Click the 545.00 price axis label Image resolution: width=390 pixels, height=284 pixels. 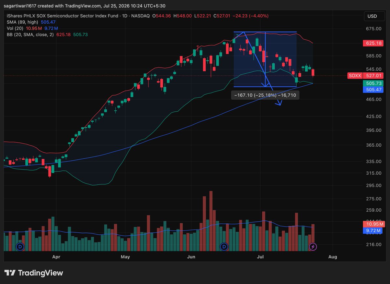[374, 69]
